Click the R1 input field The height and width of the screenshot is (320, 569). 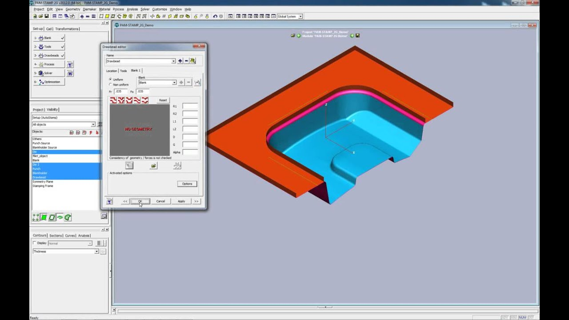click(190, 106)
